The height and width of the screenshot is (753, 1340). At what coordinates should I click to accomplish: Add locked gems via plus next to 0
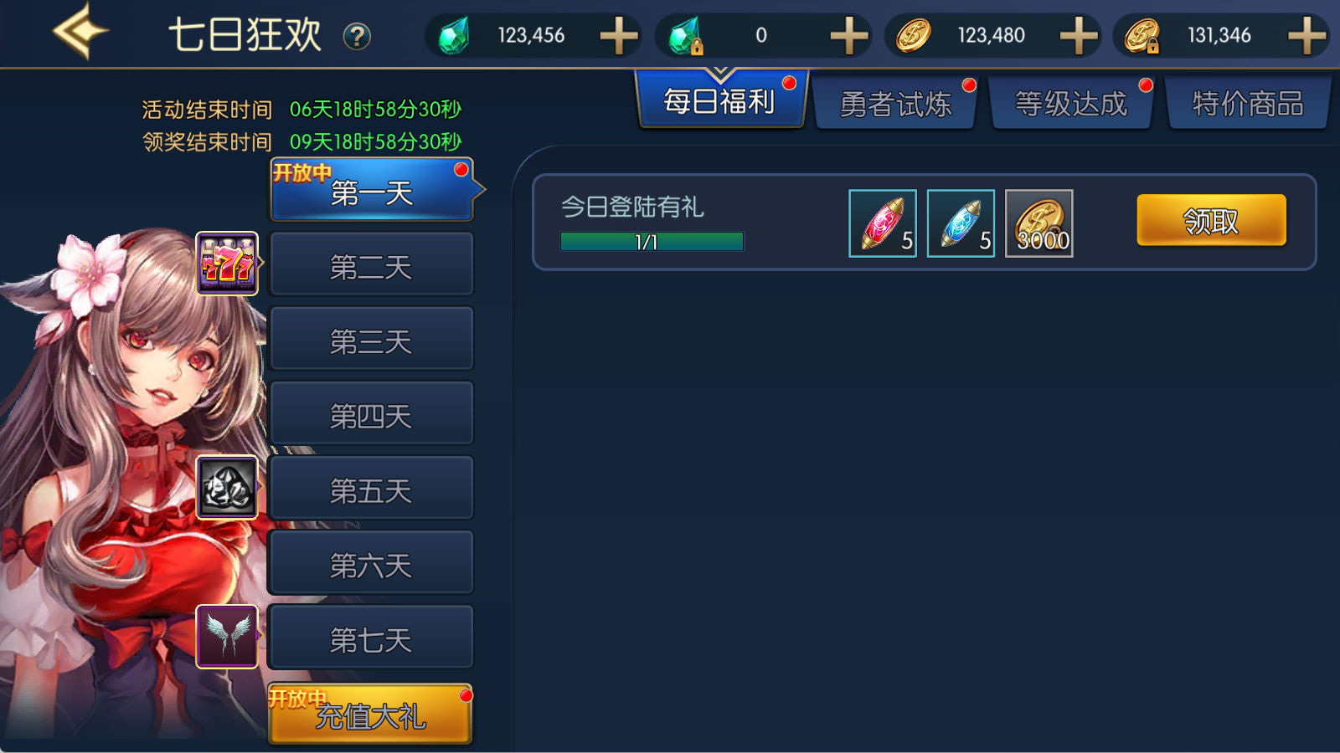point(848,36)
